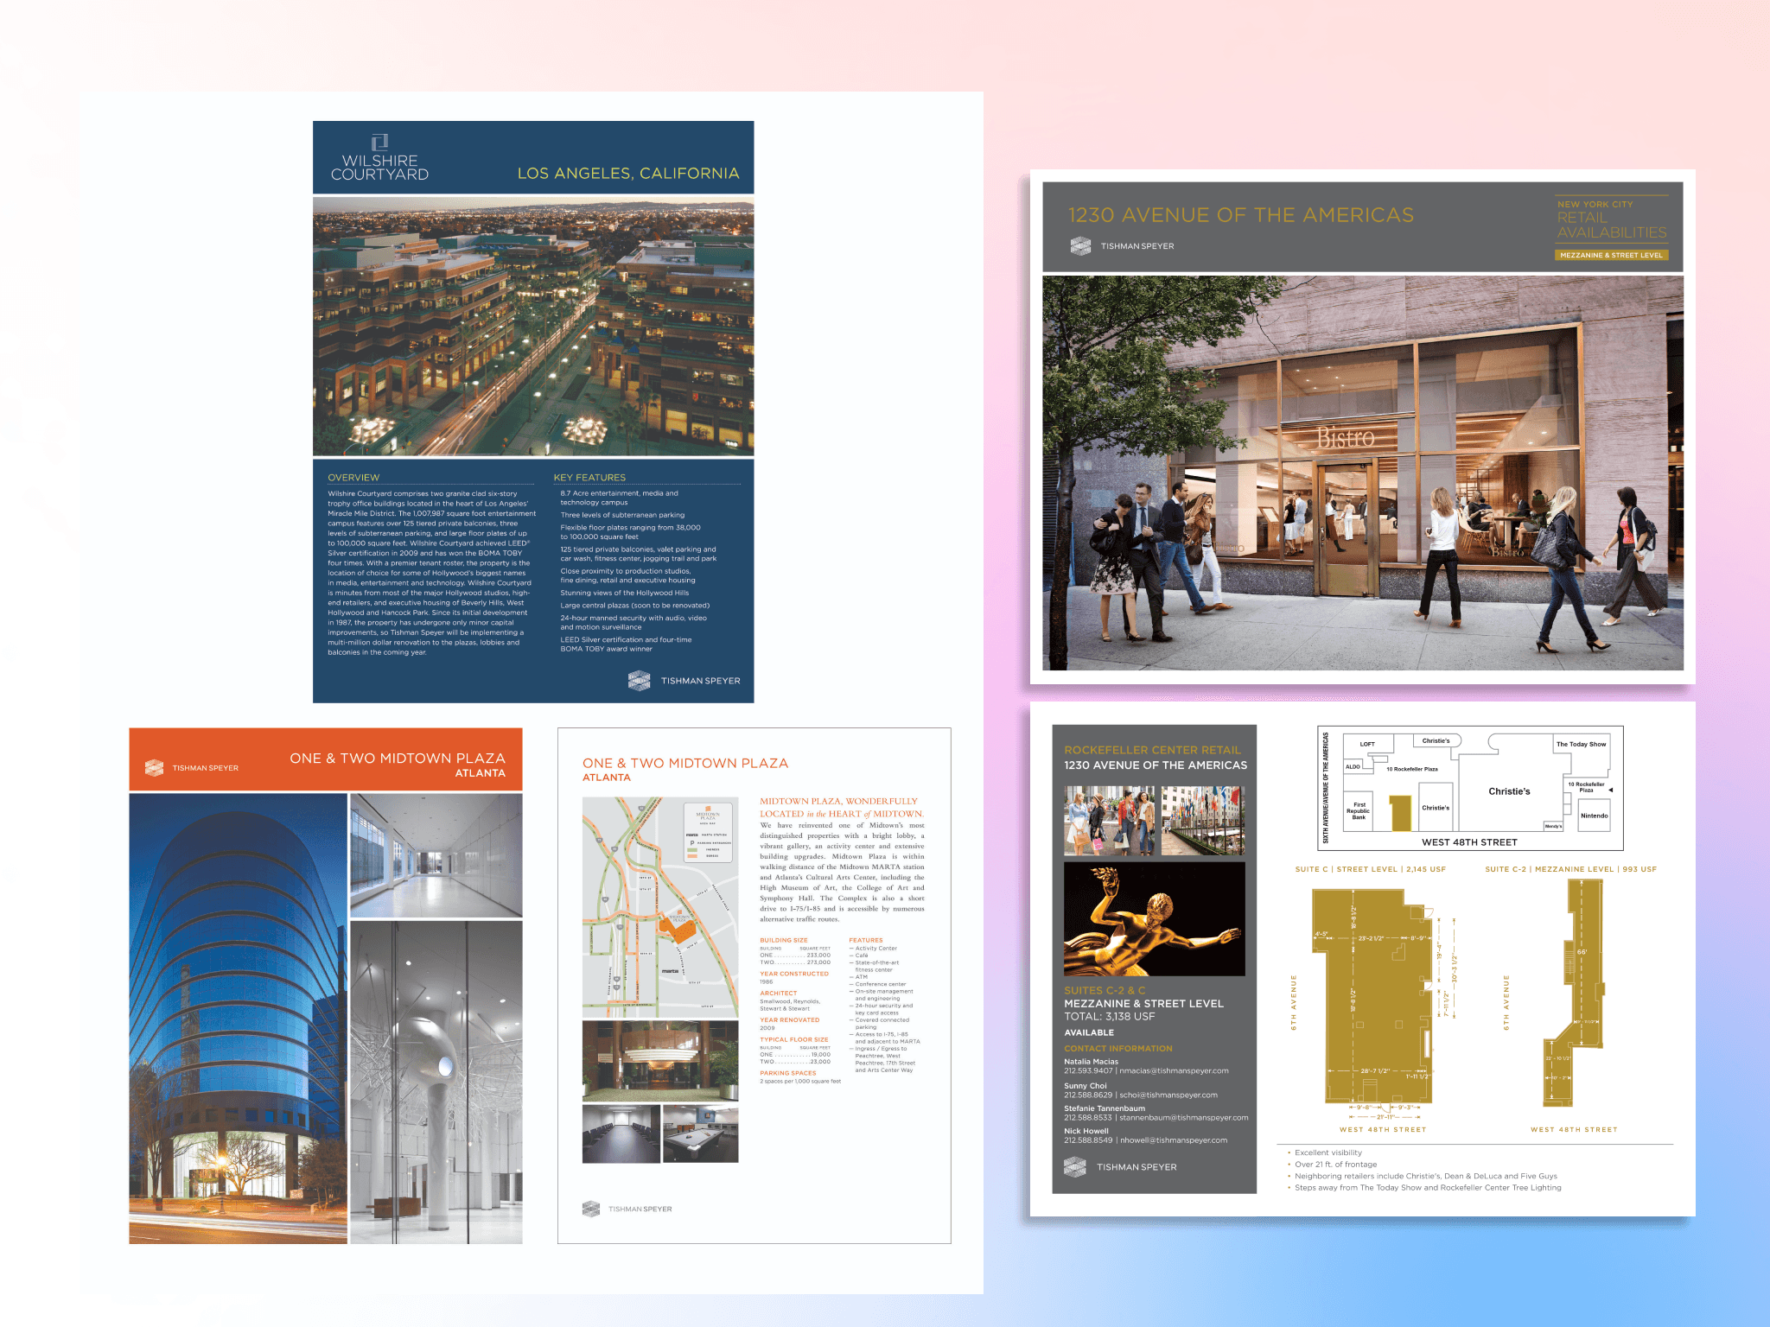
Task: Click "ONE & TWO MIDTOWN PLAZA" in orange header
Action: coord(398,759)
